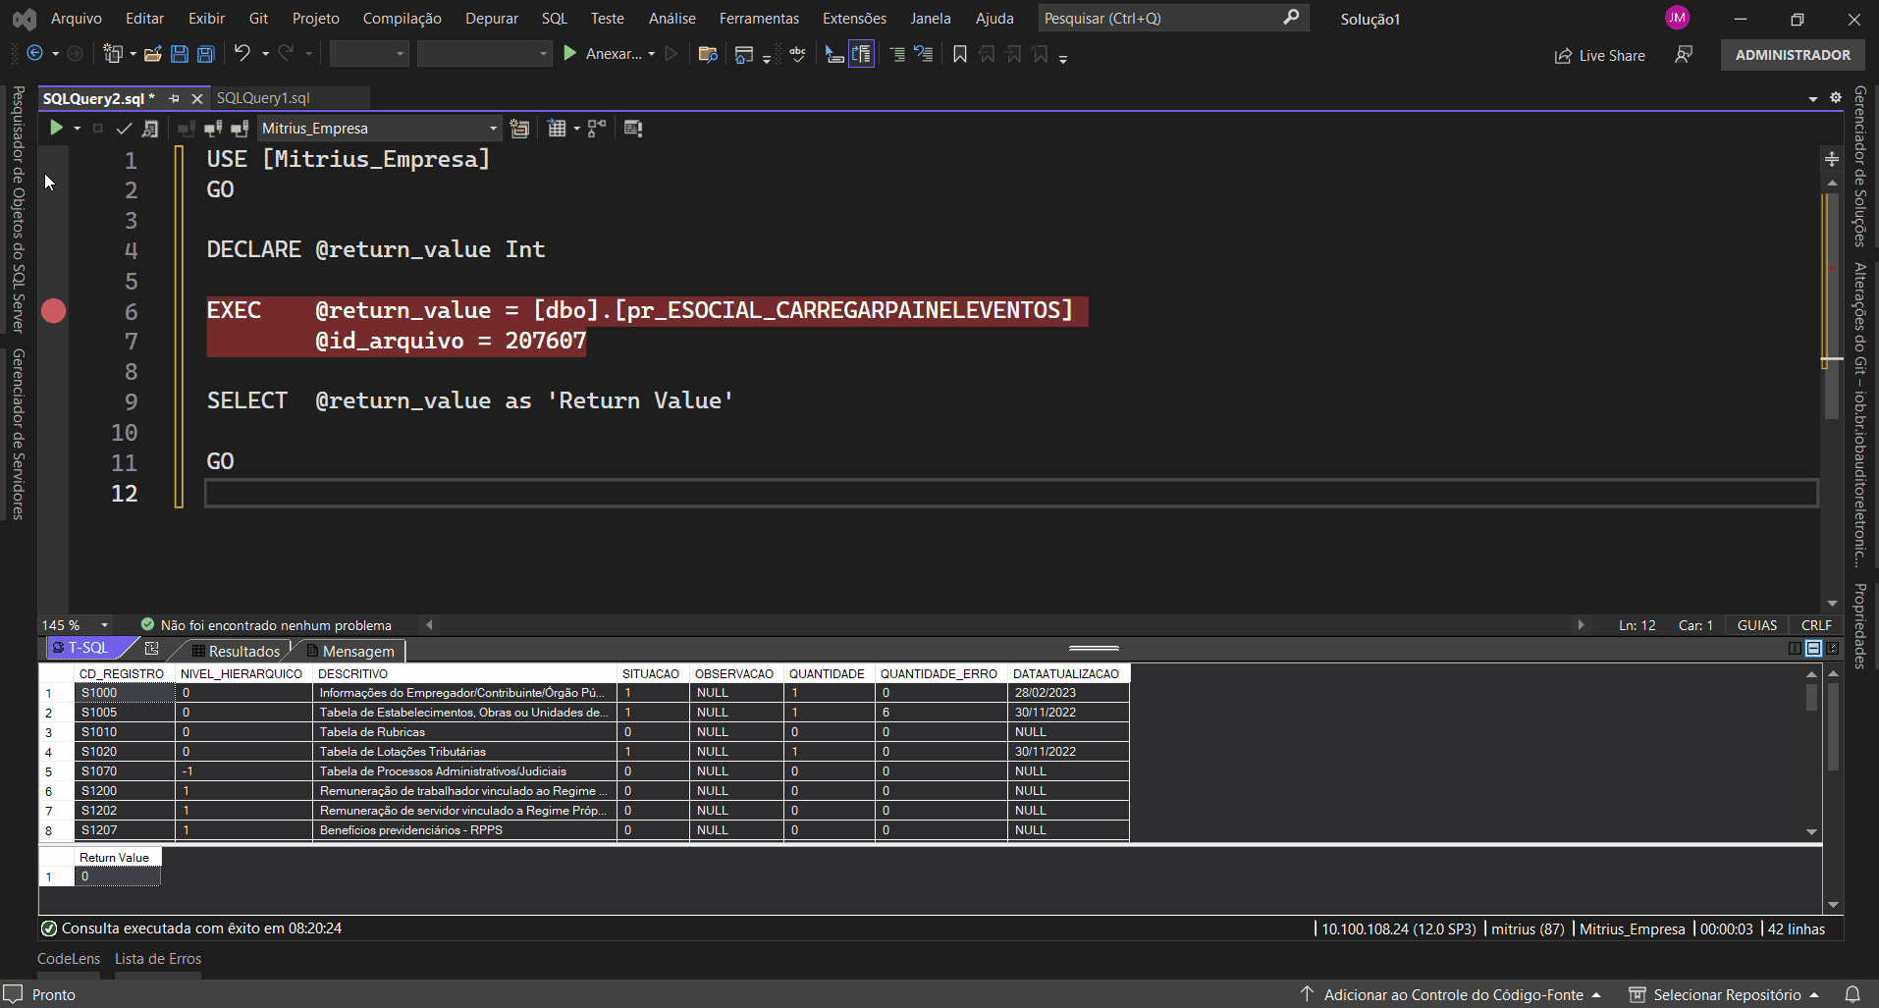Click the Undo arrow icon

tap(242, 53)
